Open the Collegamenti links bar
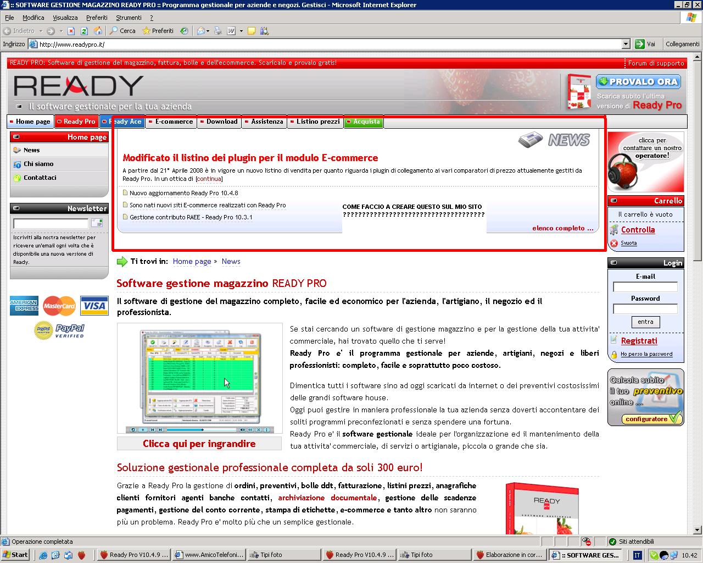Screen dimensions: 703x563 [x=683, y=44]
